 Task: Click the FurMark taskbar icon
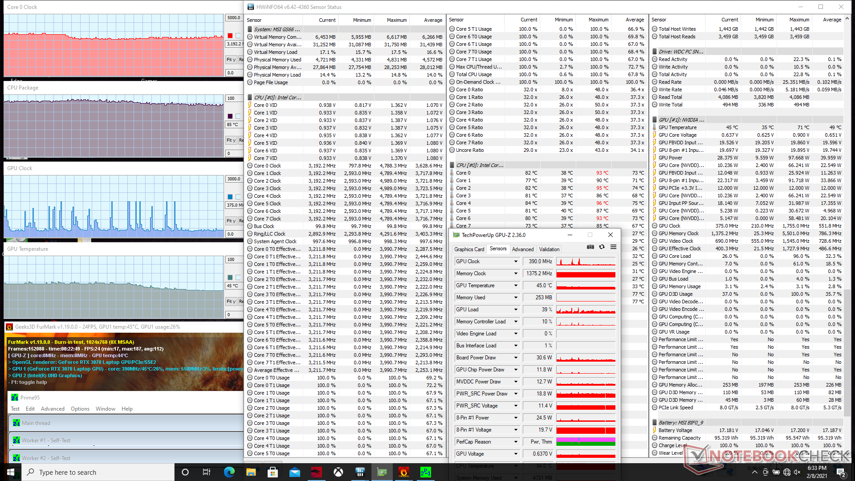click(x=403, y=472)
